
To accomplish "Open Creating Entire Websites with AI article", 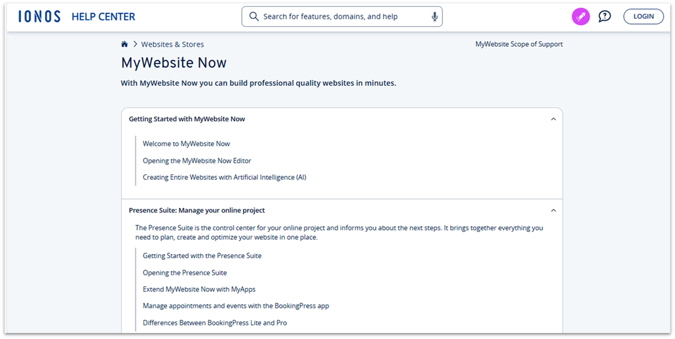I will click(x=224, y=177).
